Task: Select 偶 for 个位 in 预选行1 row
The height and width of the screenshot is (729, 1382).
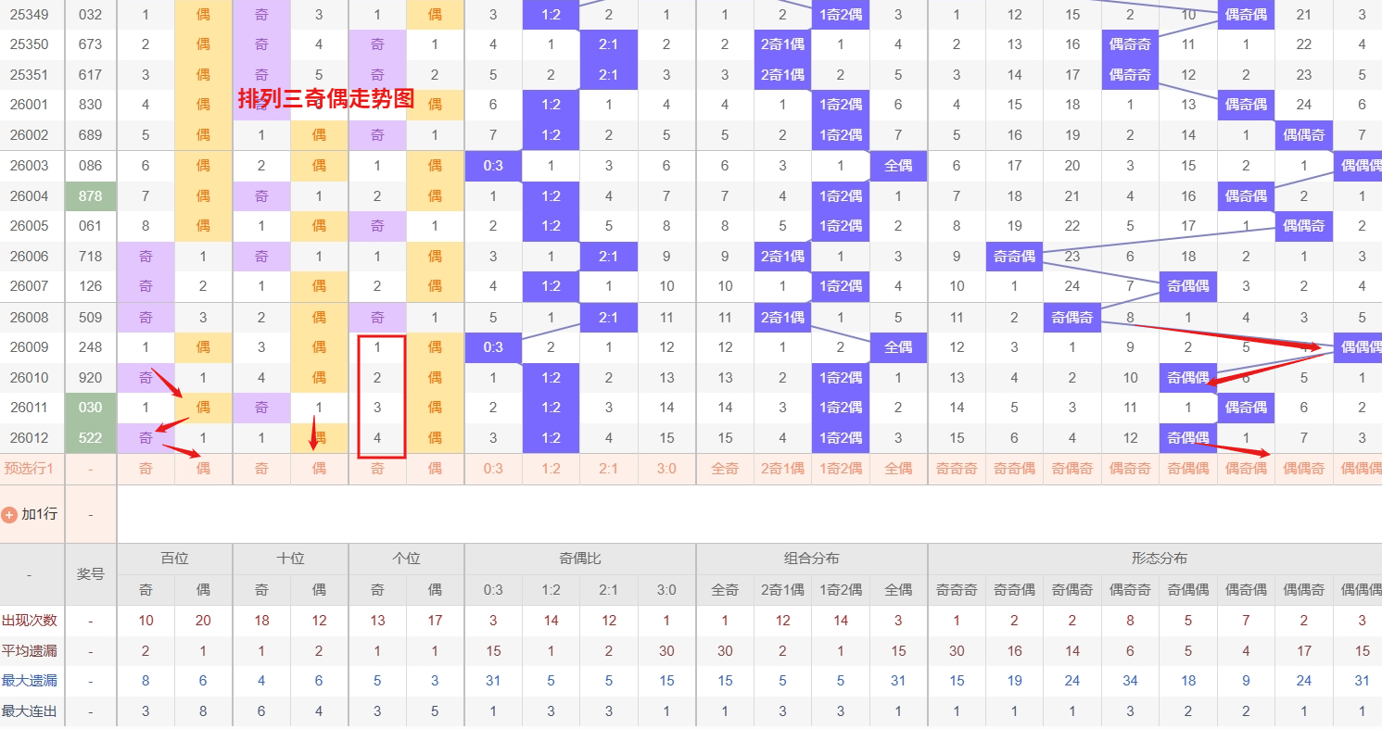Action: click(435, 469)
